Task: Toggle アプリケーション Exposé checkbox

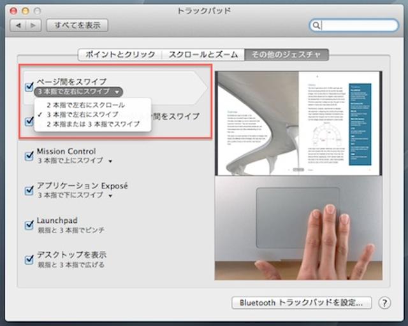Action: [x=29, y=190]
